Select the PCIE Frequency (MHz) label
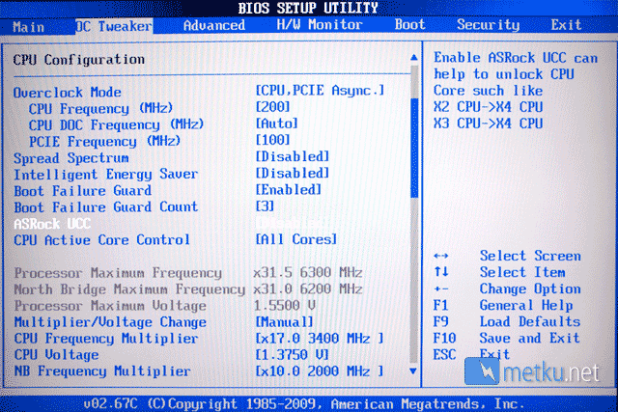The image size is (618, 412). [x=104, y=142]
